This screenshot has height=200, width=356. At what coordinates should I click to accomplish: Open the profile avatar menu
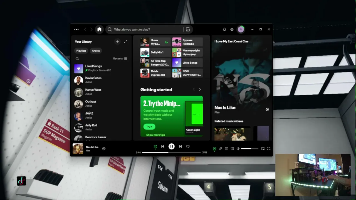click(x=241, y=29)
